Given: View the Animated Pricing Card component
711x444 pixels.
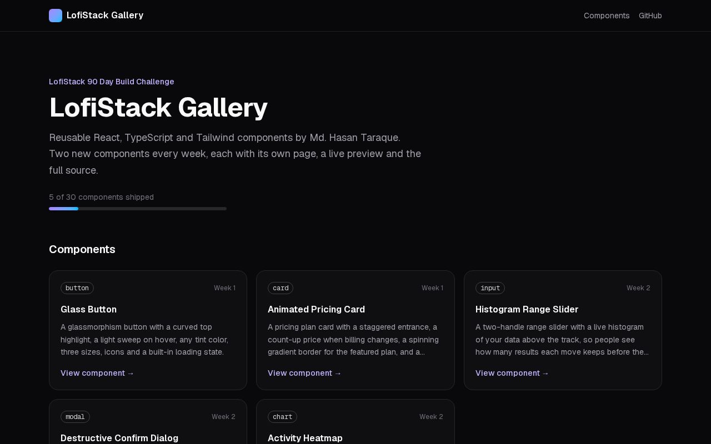Looking at the screenshot, I should (304, 373).
